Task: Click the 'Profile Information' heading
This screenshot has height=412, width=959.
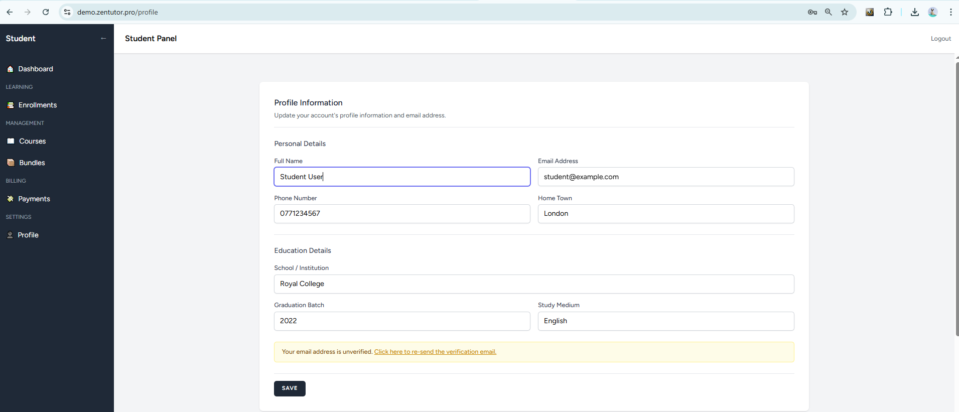Action: [308, 103]
